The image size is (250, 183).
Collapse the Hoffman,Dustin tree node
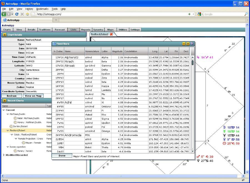coord(8,114)
